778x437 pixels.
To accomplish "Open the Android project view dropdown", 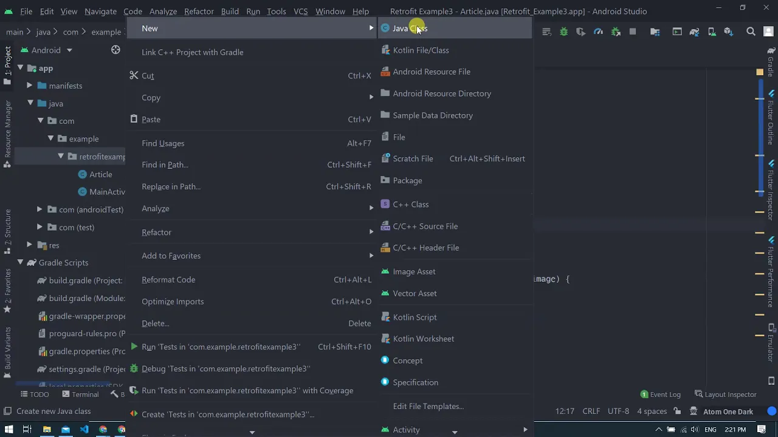I will coord(47,50).
